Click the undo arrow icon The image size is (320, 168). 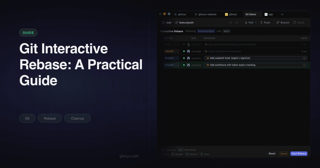pos(230,23)
